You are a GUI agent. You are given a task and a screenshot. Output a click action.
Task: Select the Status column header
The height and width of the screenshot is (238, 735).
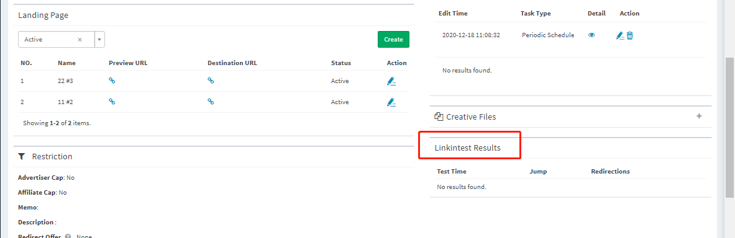pos(340,63)
